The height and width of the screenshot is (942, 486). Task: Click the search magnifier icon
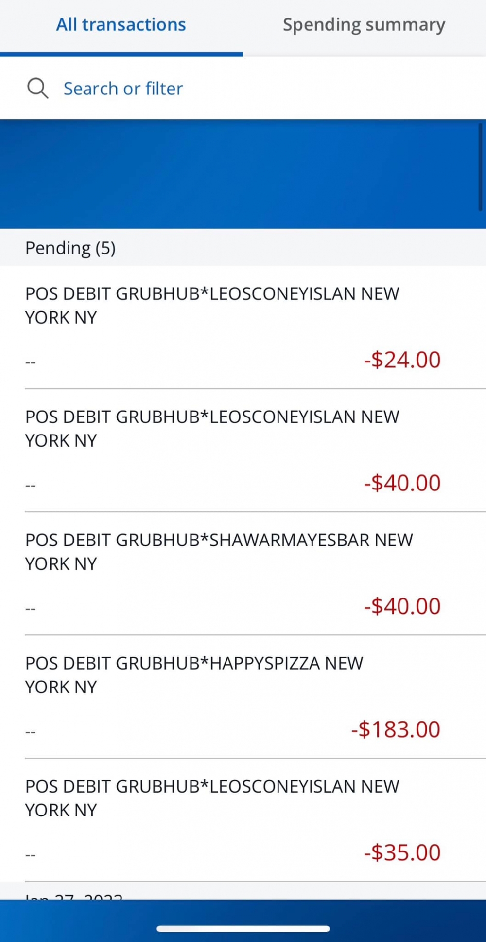click(x=37, y=89)
